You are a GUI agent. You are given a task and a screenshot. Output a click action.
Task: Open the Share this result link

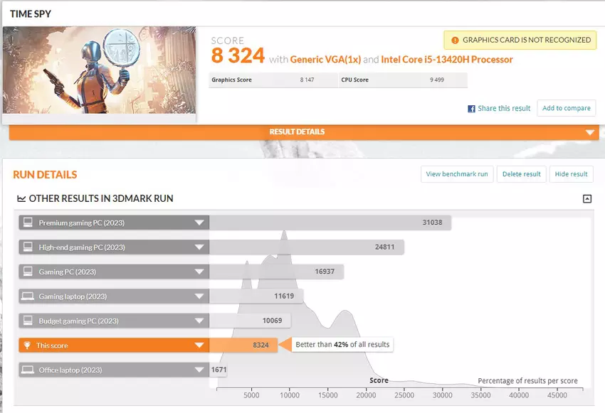pos(504,109)
